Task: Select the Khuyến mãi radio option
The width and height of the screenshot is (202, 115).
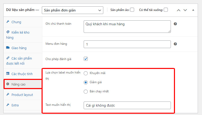Action: 86,73
